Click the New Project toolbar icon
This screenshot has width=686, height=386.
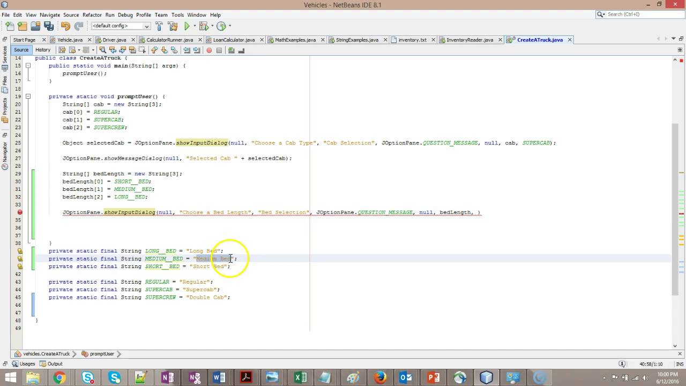(x=23, y=26)
